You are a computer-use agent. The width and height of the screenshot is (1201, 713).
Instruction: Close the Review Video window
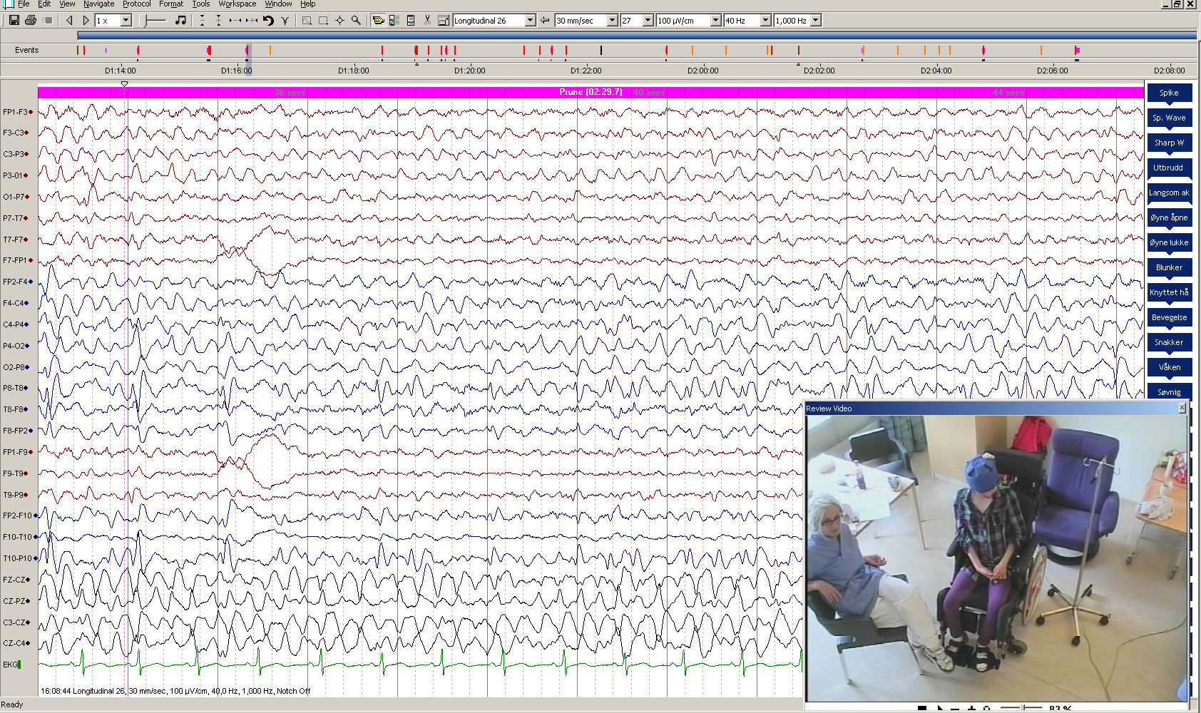coord(1182,408)
